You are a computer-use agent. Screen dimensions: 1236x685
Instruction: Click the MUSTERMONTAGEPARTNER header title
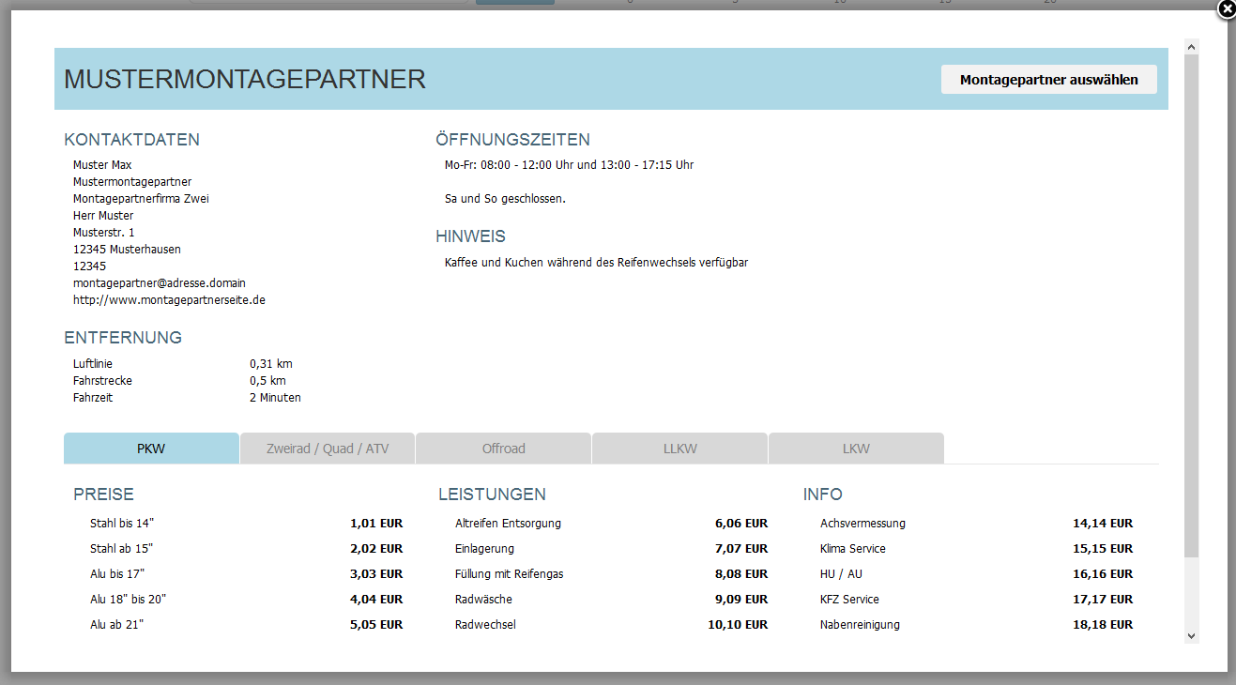[245, 79]
